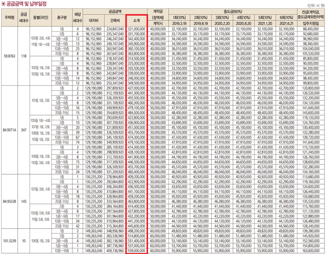Screen dimensions: 326x254
Task: Select the '층구분' column header
Action: pos(62,17)
